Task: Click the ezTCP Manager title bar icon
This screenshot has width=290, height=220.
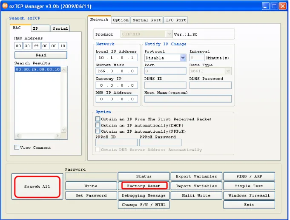Action: 5,6
